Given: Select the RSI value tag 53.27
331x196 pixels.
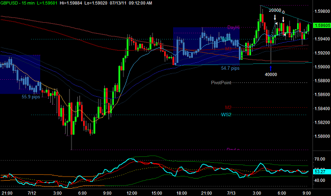Looking at the screenshot, I should click(x=322, y=172).
